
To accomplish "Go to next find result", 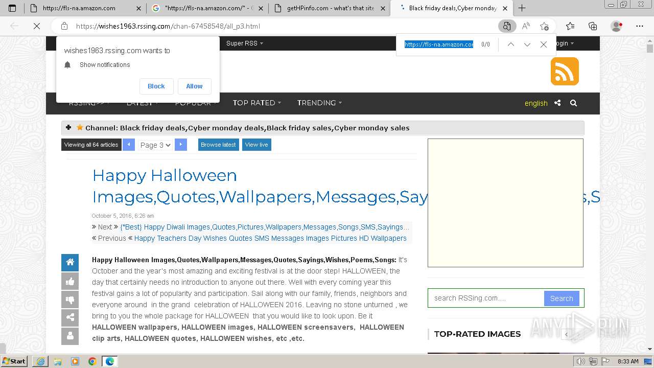I will pyautogui.click(x=527, y=44).
